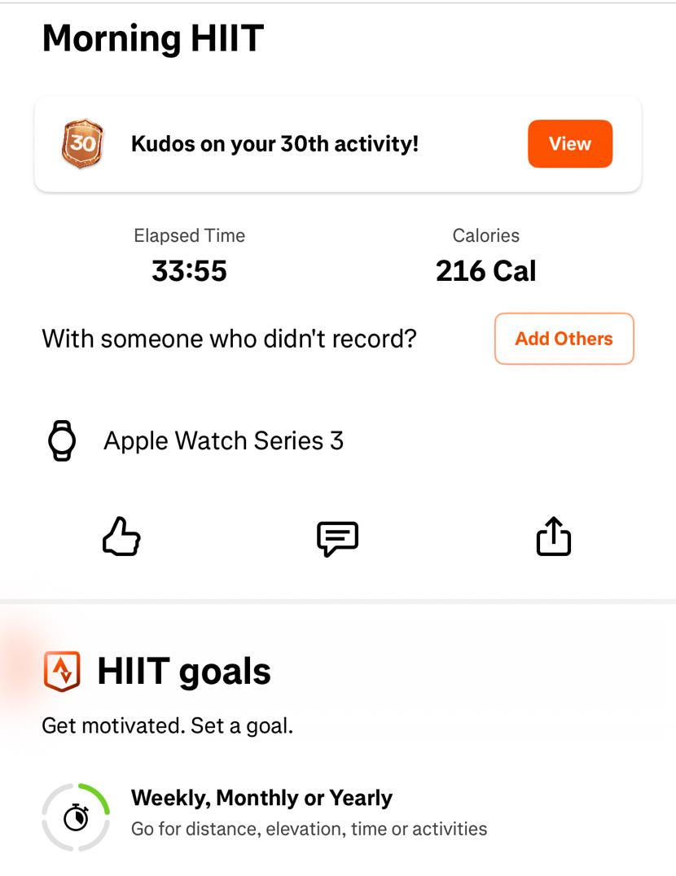Image resolution: width=676 pixels, height=876 pixels.
Task: Tap 'Go for distance, elevation, time' description
Action: [309, 829]
